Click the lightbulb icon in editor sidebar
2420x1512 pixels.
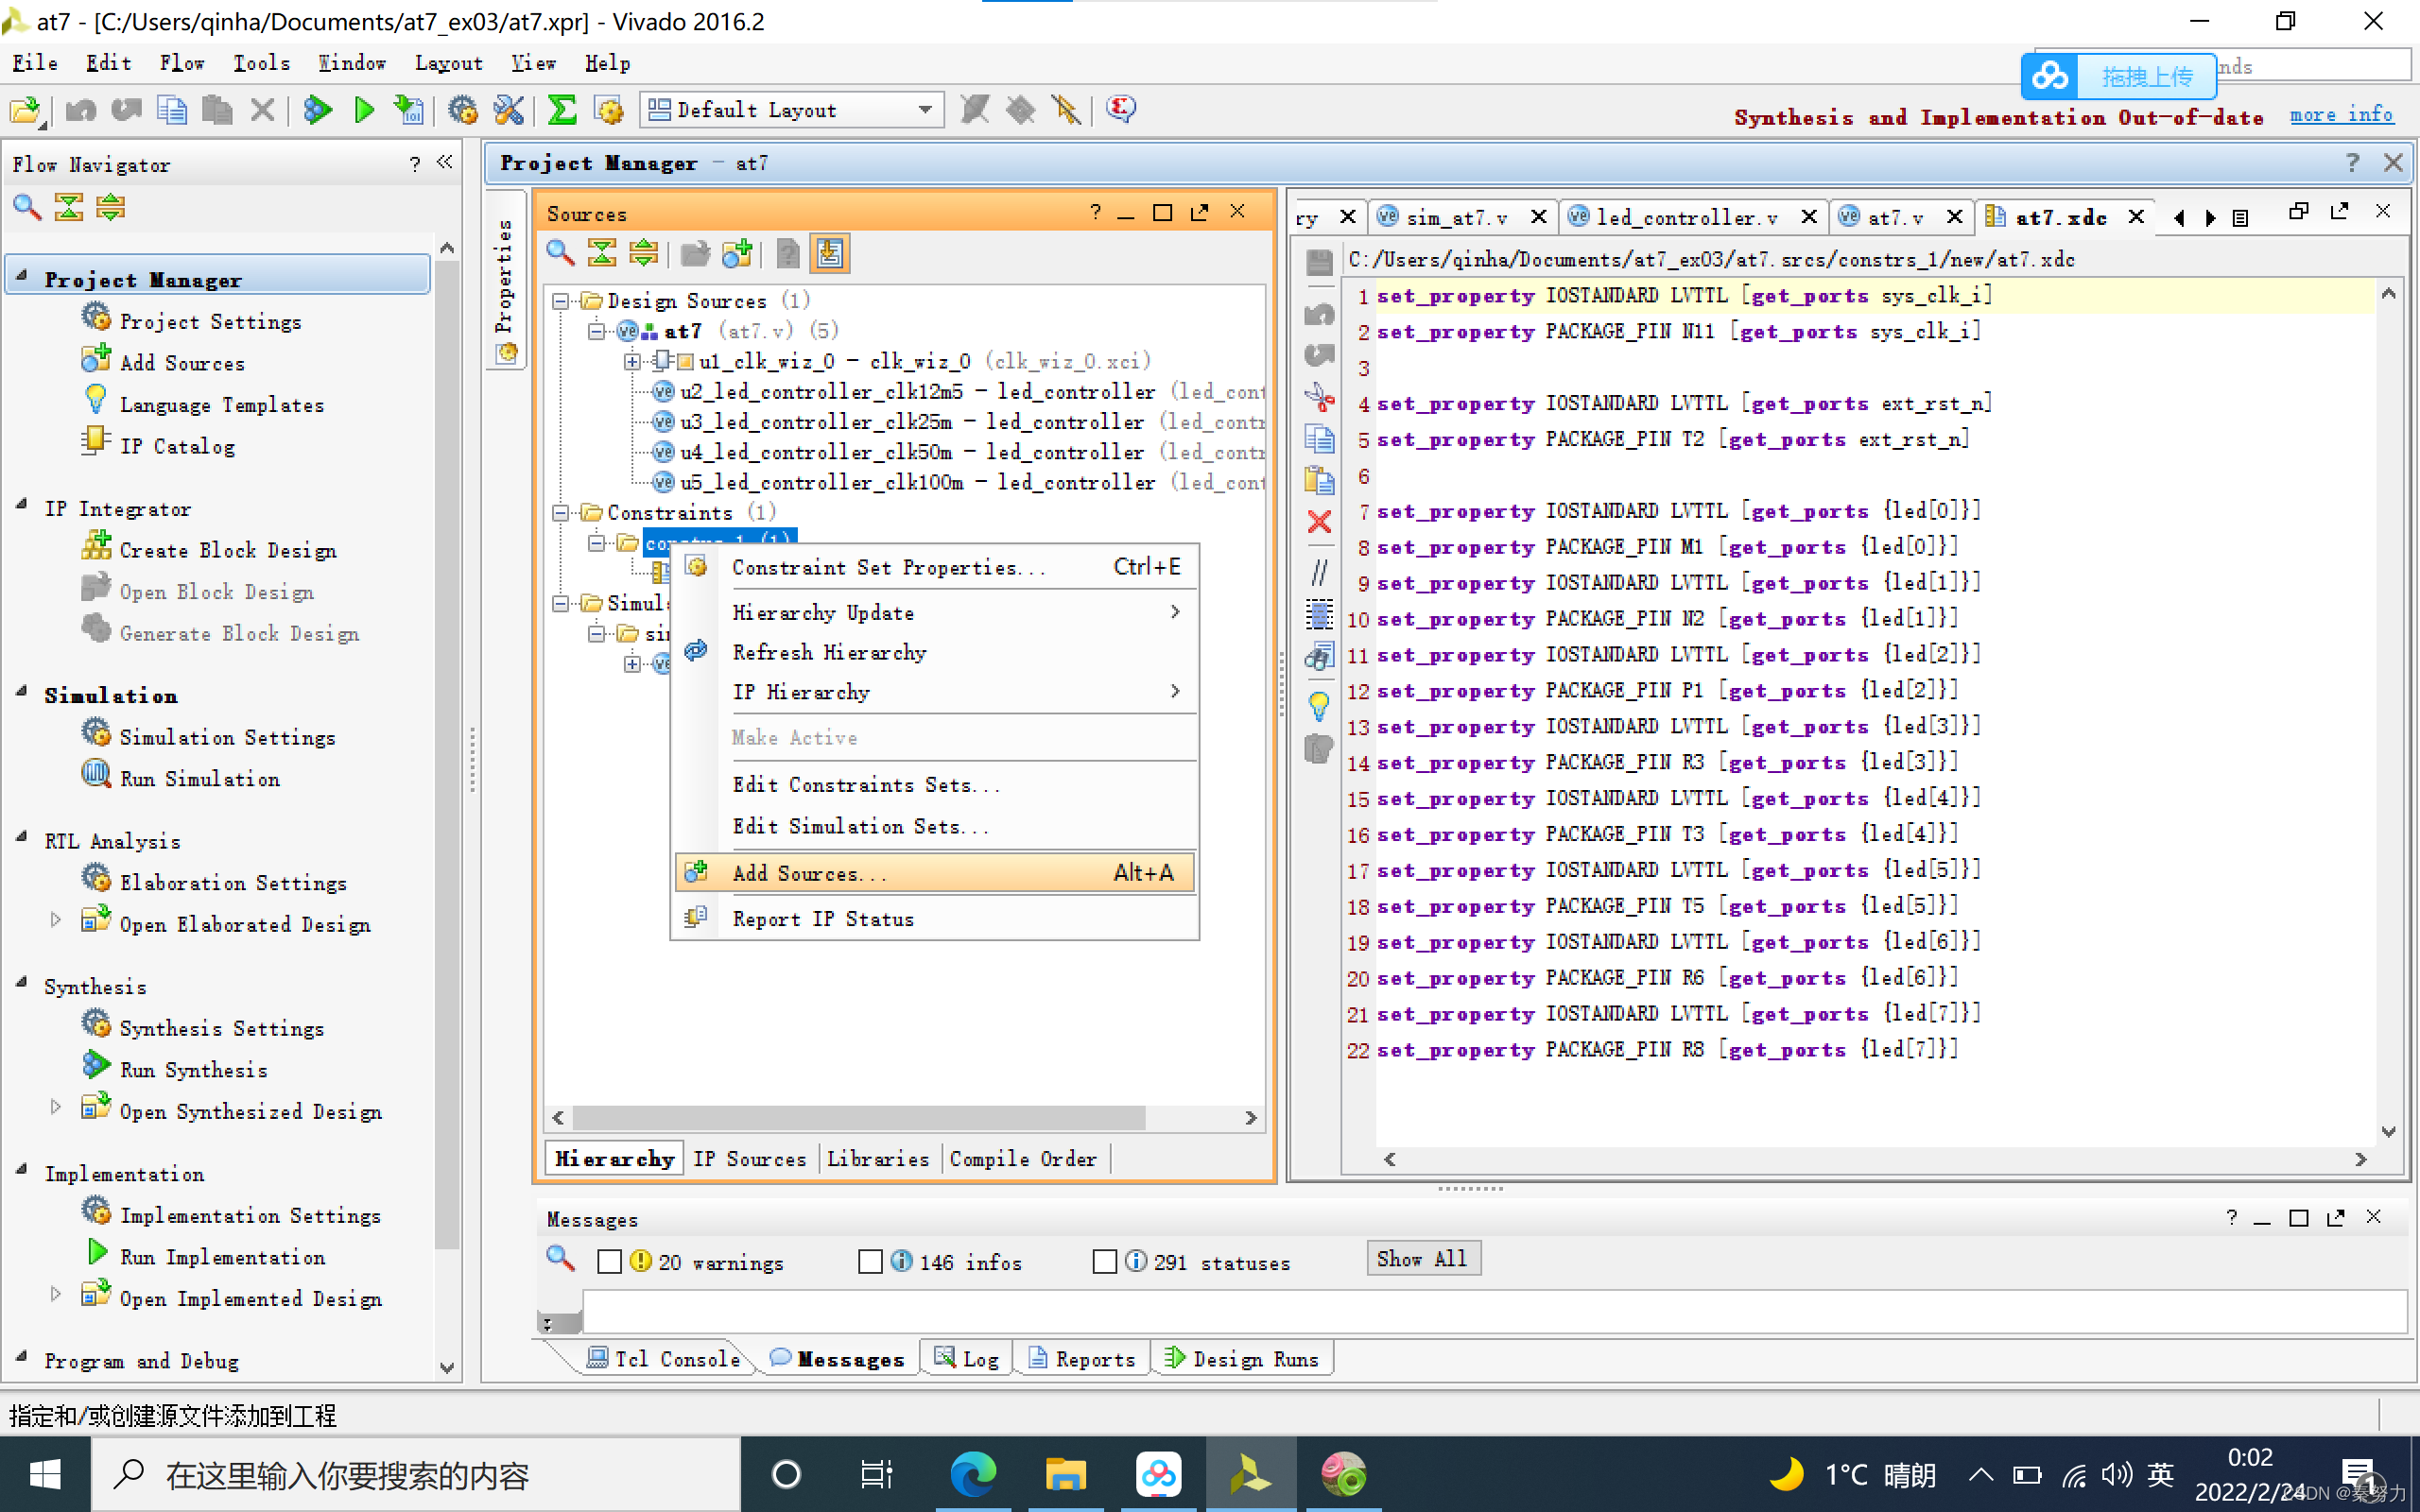click(1319, 706)
